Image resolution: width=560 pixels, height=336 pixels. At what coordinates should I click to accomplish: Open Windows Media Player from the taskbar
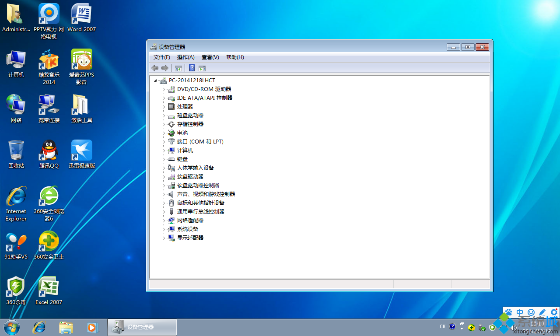92,327
